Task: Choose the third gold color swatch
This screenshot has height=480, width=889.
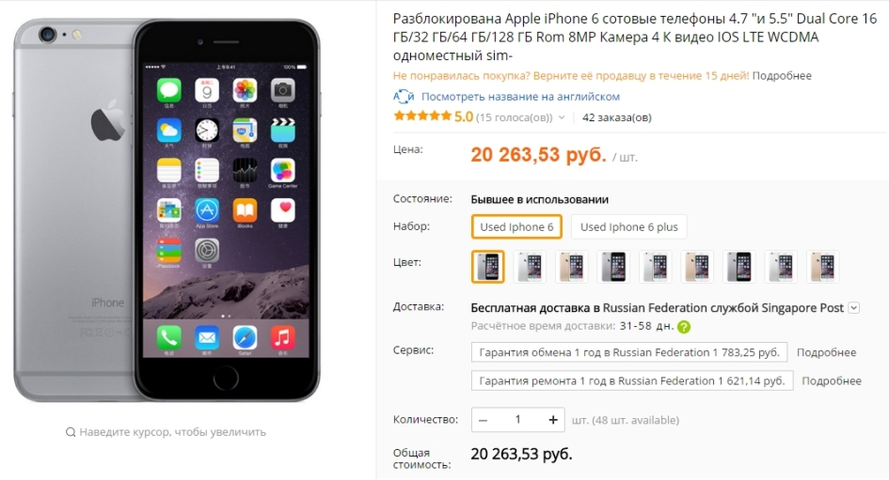Action: tap(572, 267)
